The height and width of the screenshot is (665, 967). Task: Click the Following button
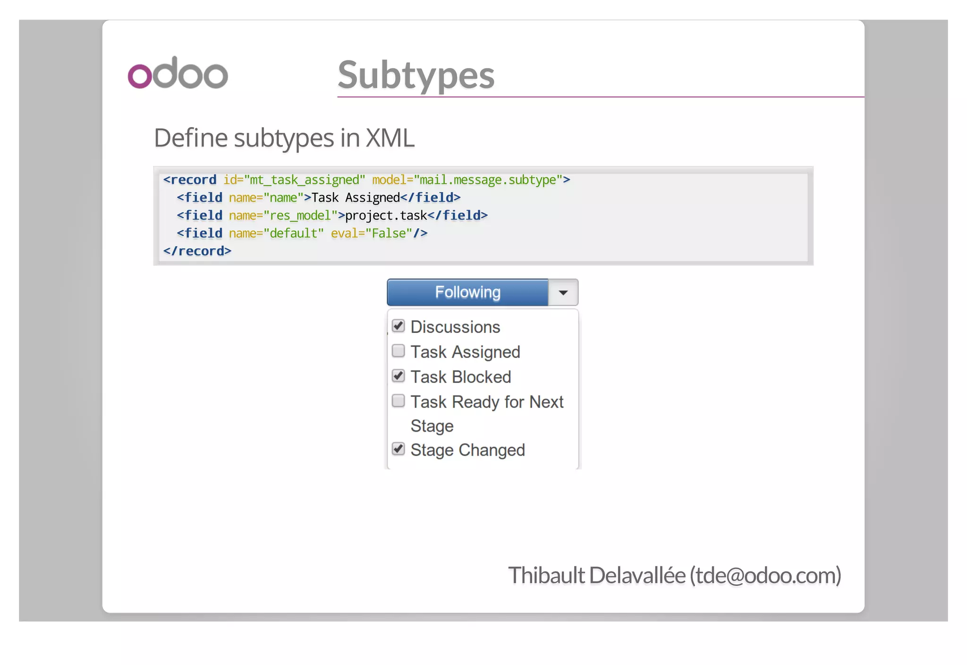click(x=467, y=292)
